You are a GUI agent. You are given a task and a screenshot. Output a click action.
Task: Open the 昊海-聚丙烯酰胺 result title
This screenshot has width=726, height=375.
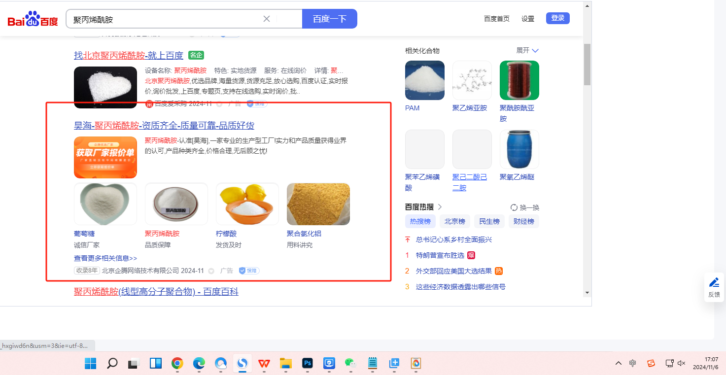coord(164,126)
